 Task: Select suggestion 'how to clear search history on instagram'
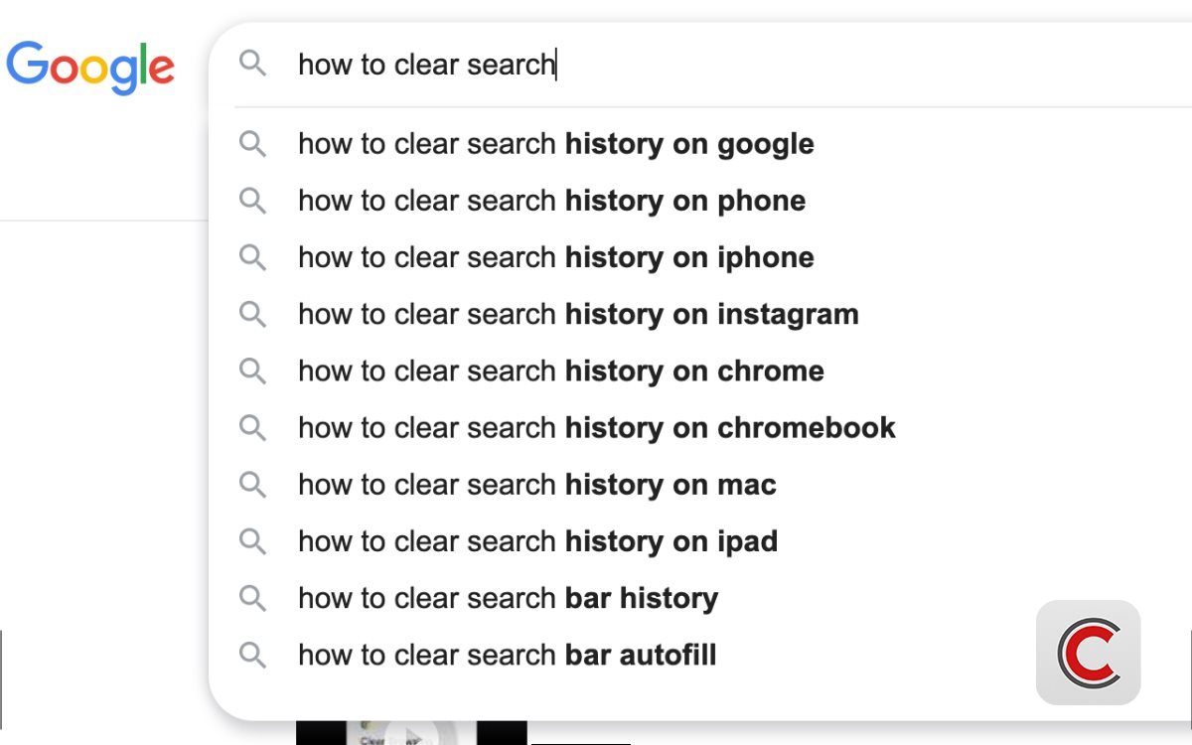tap(578, 314)
